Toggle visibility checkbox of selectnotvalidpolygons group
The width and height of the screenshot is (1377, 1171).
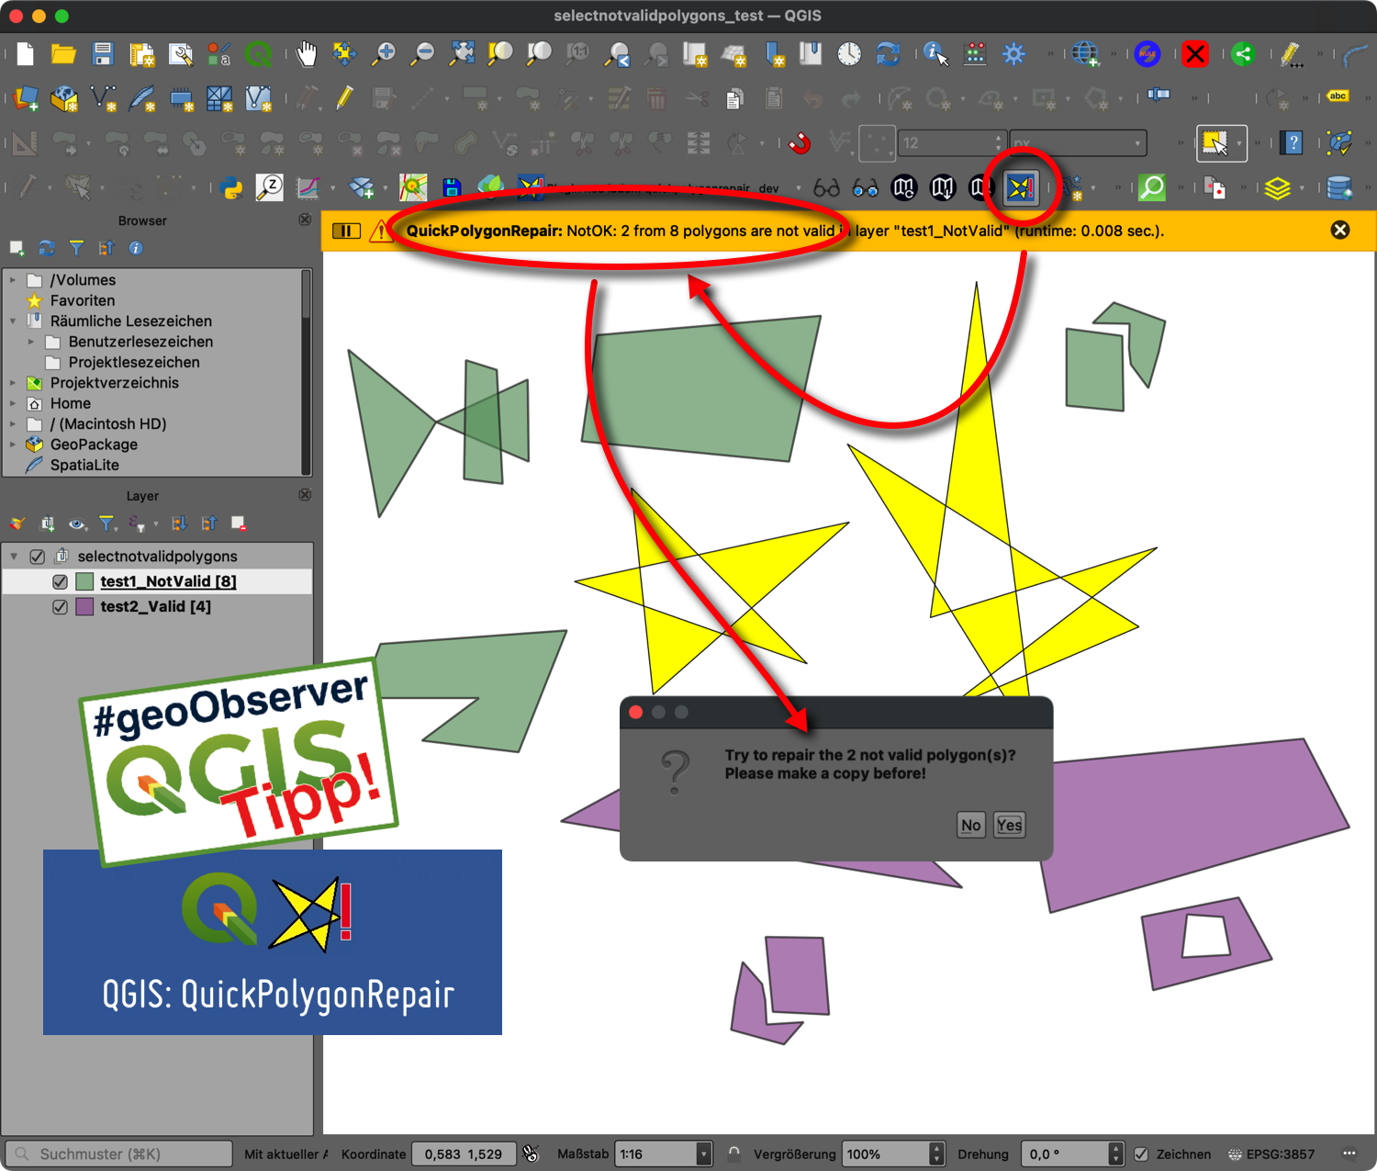(38, 557)
